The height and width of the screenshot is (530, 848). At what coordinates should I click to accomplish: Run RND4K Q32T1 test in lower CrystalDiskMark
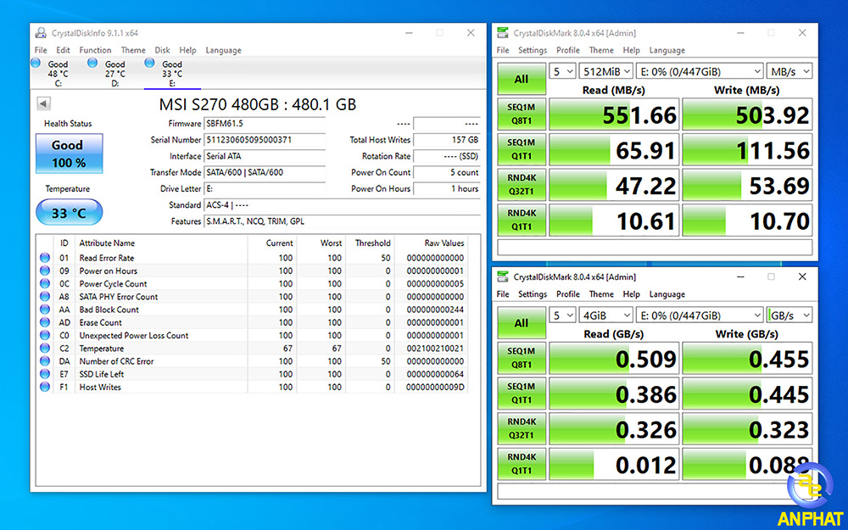click(522, 429)
